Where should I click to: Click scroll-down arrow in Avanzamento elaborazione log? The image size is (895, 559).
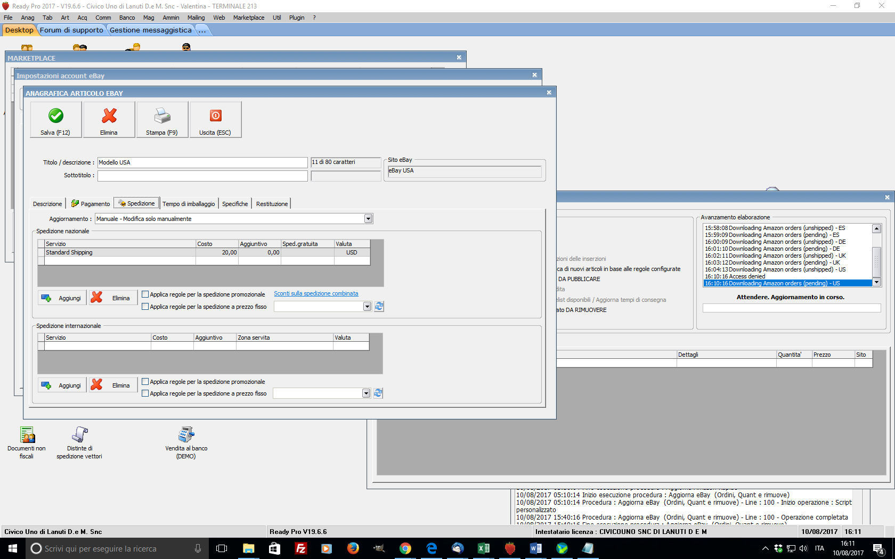coord(876,282)
